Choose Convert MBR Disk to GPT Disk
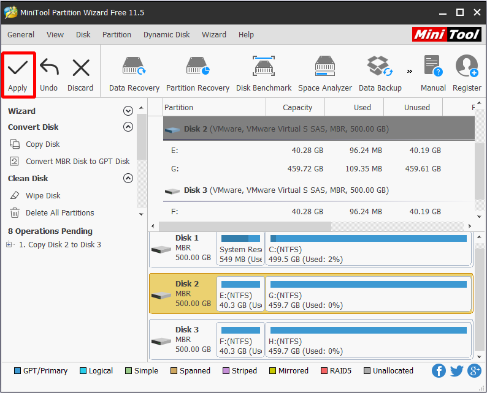Image resolution: width=487 pixels, height=393 pixels. pos(70,161)
